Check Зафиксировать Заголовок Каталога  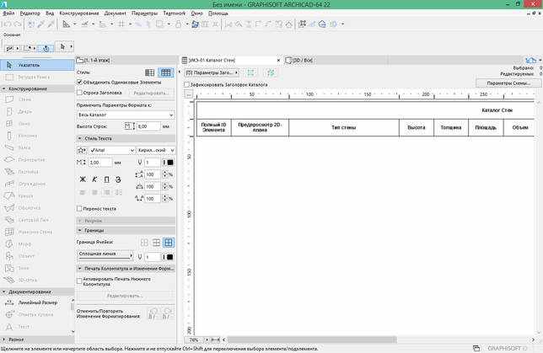186,84
